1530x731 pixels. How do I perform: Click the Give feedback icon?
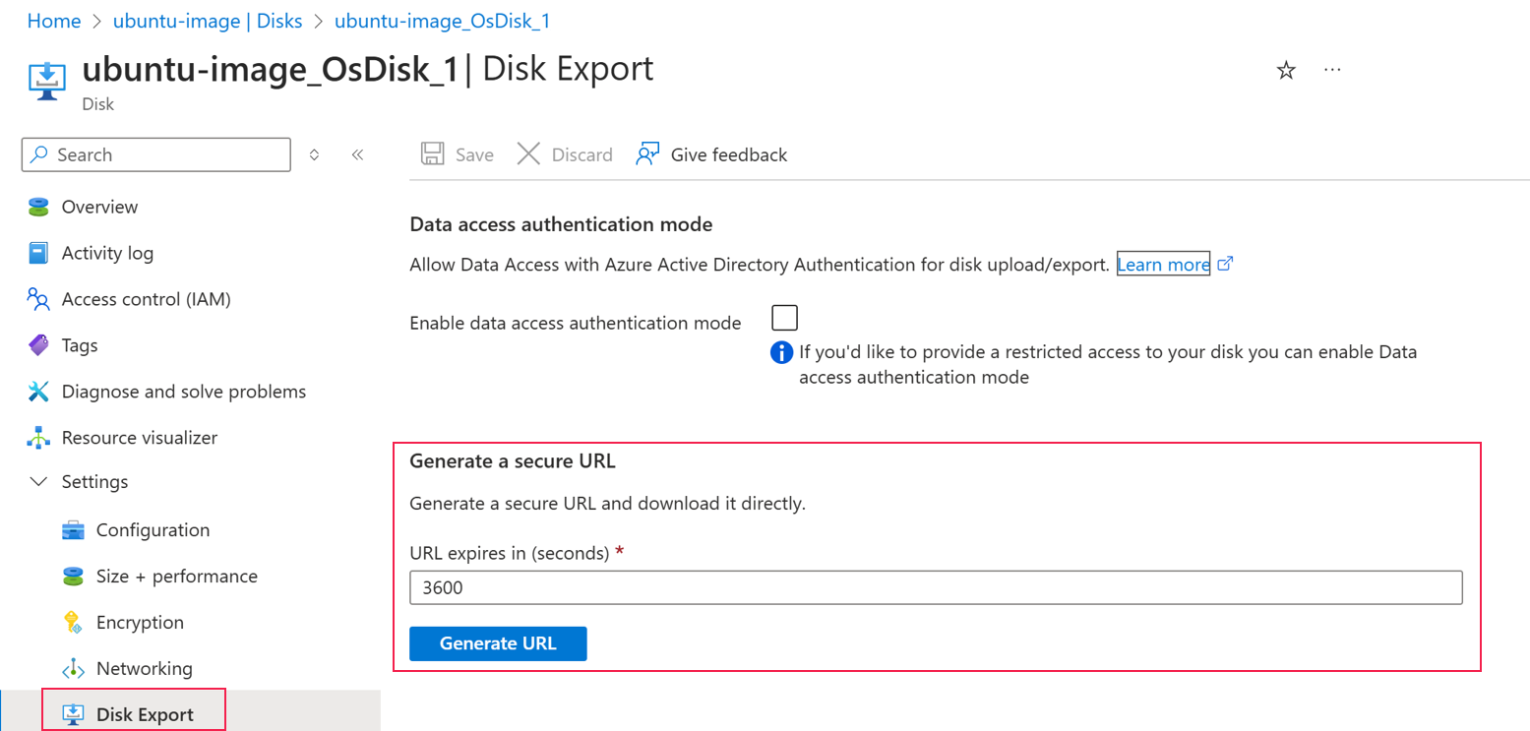tap(647, 154)
